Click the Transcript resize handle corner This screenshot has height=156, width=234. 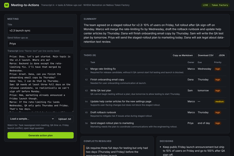[x=73, y=111]
